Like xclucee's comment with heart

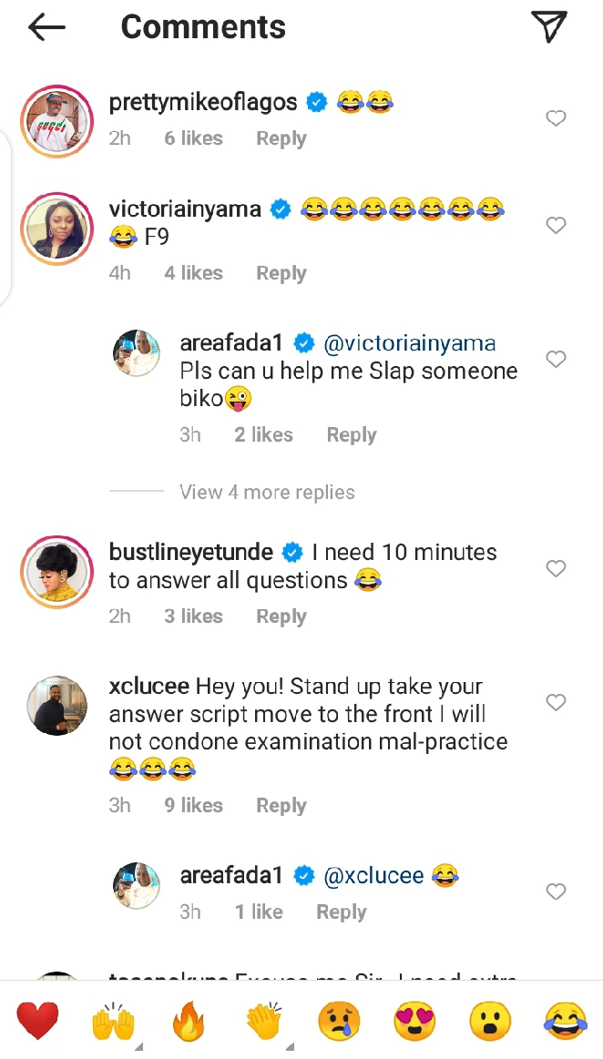(556, 702)
